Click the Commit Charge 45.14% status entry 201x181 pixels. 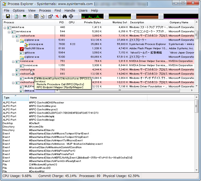57,176
